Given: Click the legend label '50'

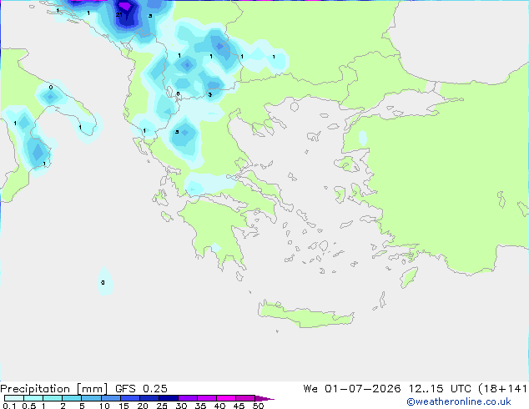Looking at the screenshot, I should 258,406.
